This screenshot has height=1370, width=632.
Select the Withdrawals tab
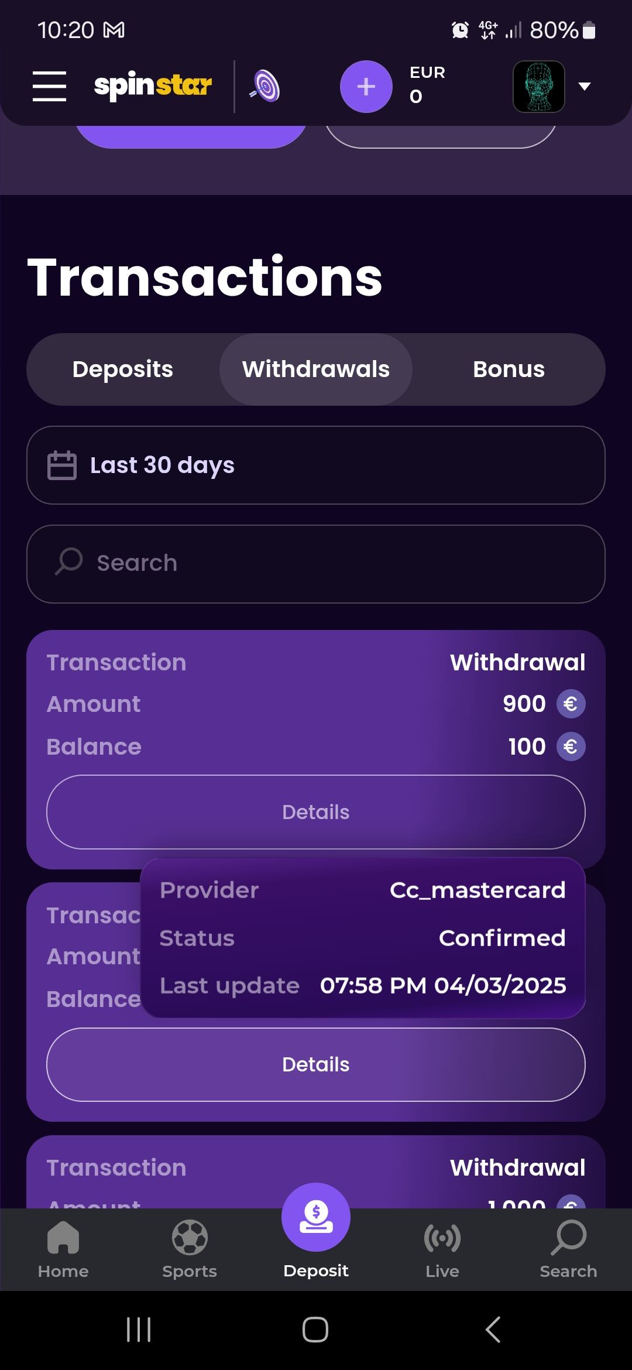[316, 369]
